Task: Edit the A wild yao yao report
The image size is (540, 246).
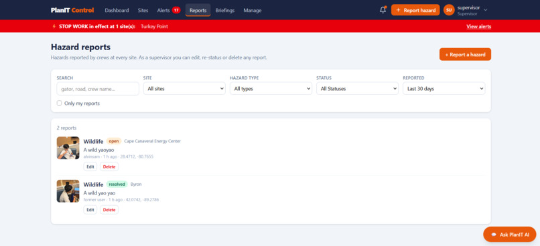Action: point(90,210)
